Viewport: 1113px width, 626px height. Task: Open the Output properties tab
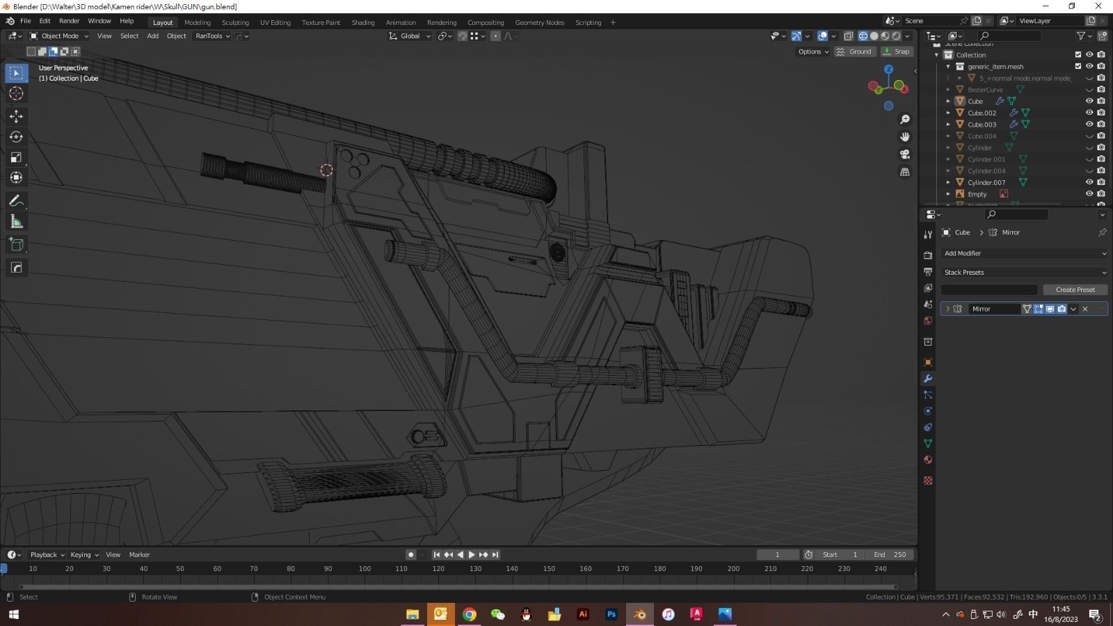click(927, 272)
